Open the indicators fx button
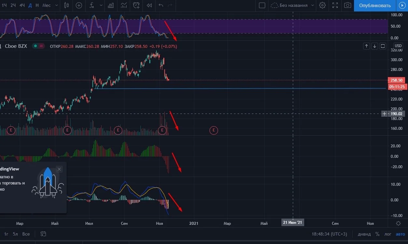The height and width of the screenshot is (244, 408). (92, 5)
